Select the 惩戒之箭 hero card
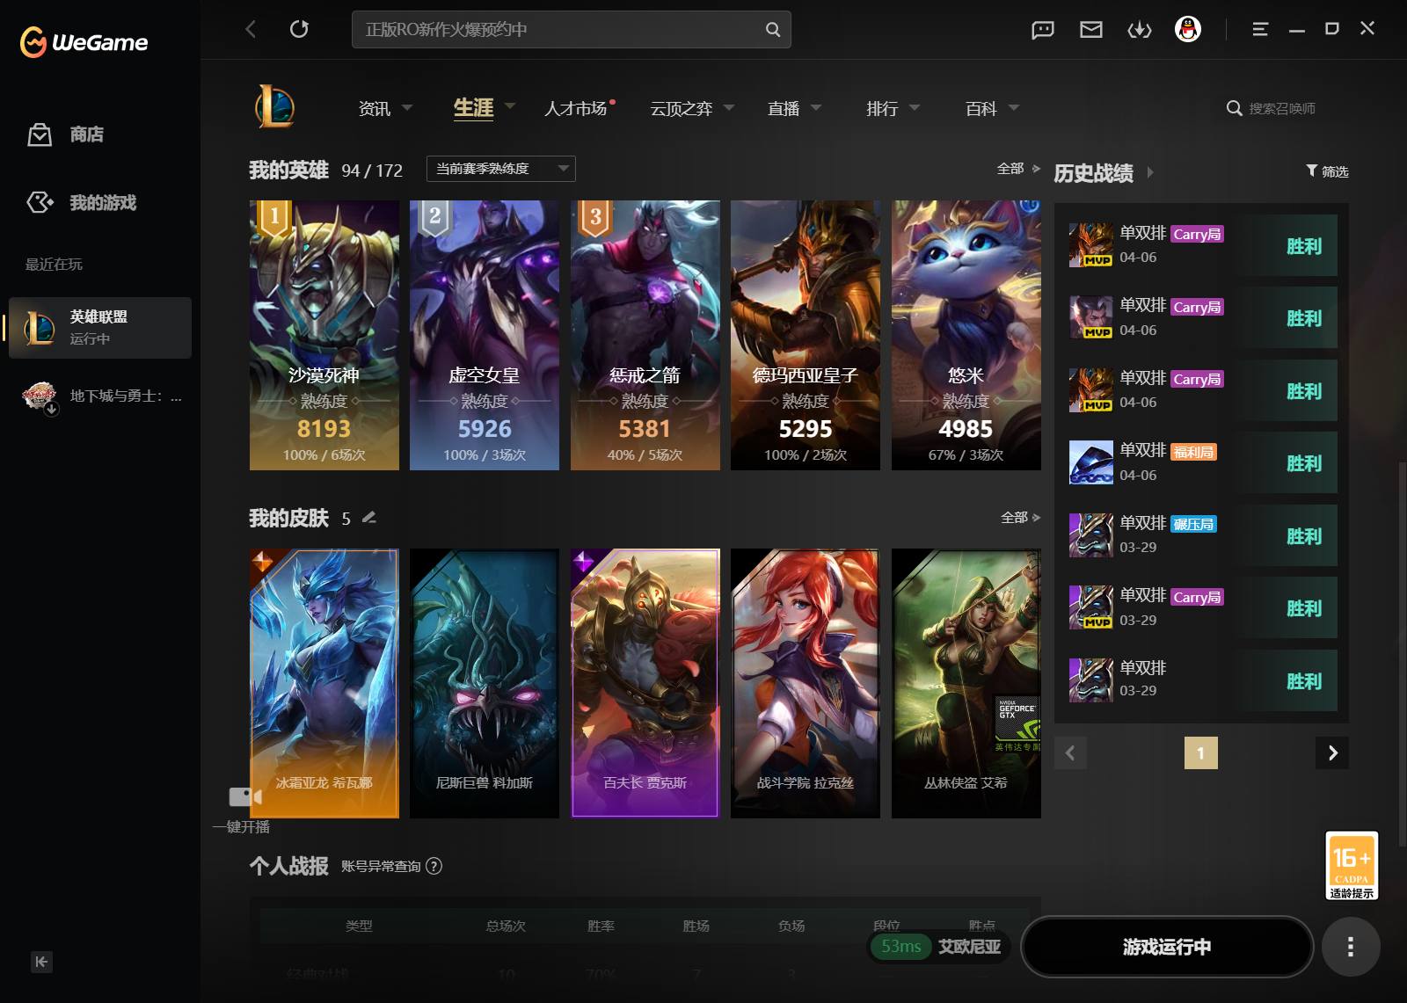 [645, 335]
